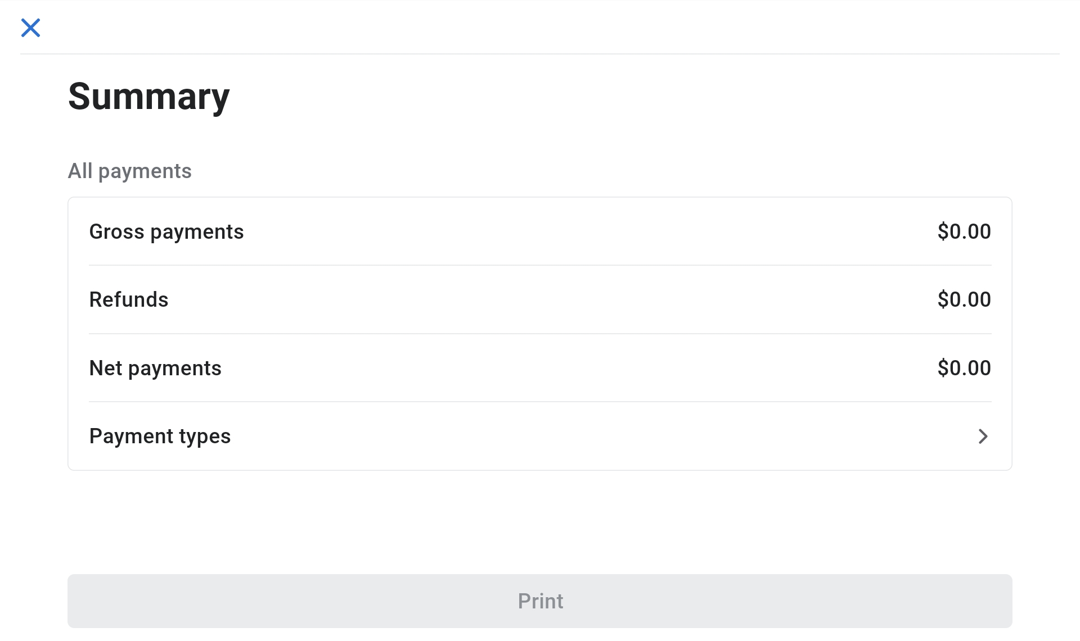Image resolution: width=1080 pixels, height=641 pixels.
Task: Click the Gross payments $0.00 amount
Action: coord(964,232)
